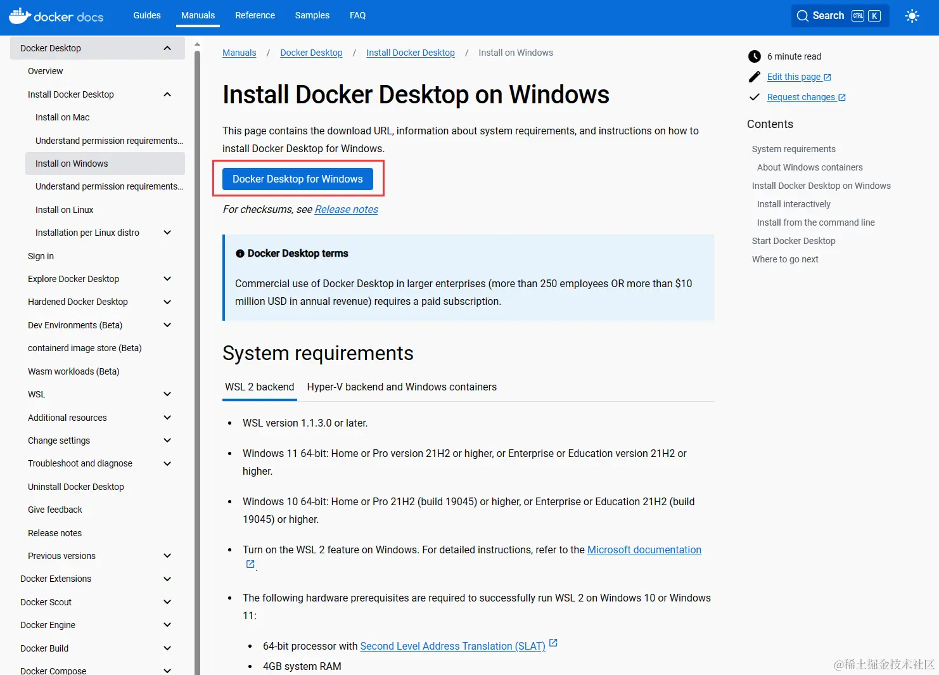The width and height of the screenshot is (939, 675).
Task: Download Docker Desktop for Windows
Action: coord(298,179)
